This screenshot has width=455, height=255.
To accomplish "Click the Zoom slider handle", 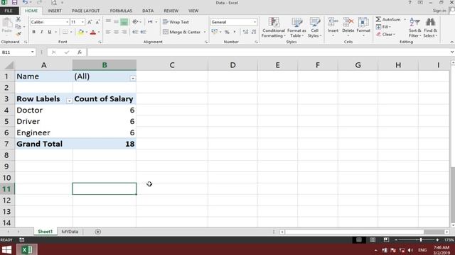I will (421, 239).
